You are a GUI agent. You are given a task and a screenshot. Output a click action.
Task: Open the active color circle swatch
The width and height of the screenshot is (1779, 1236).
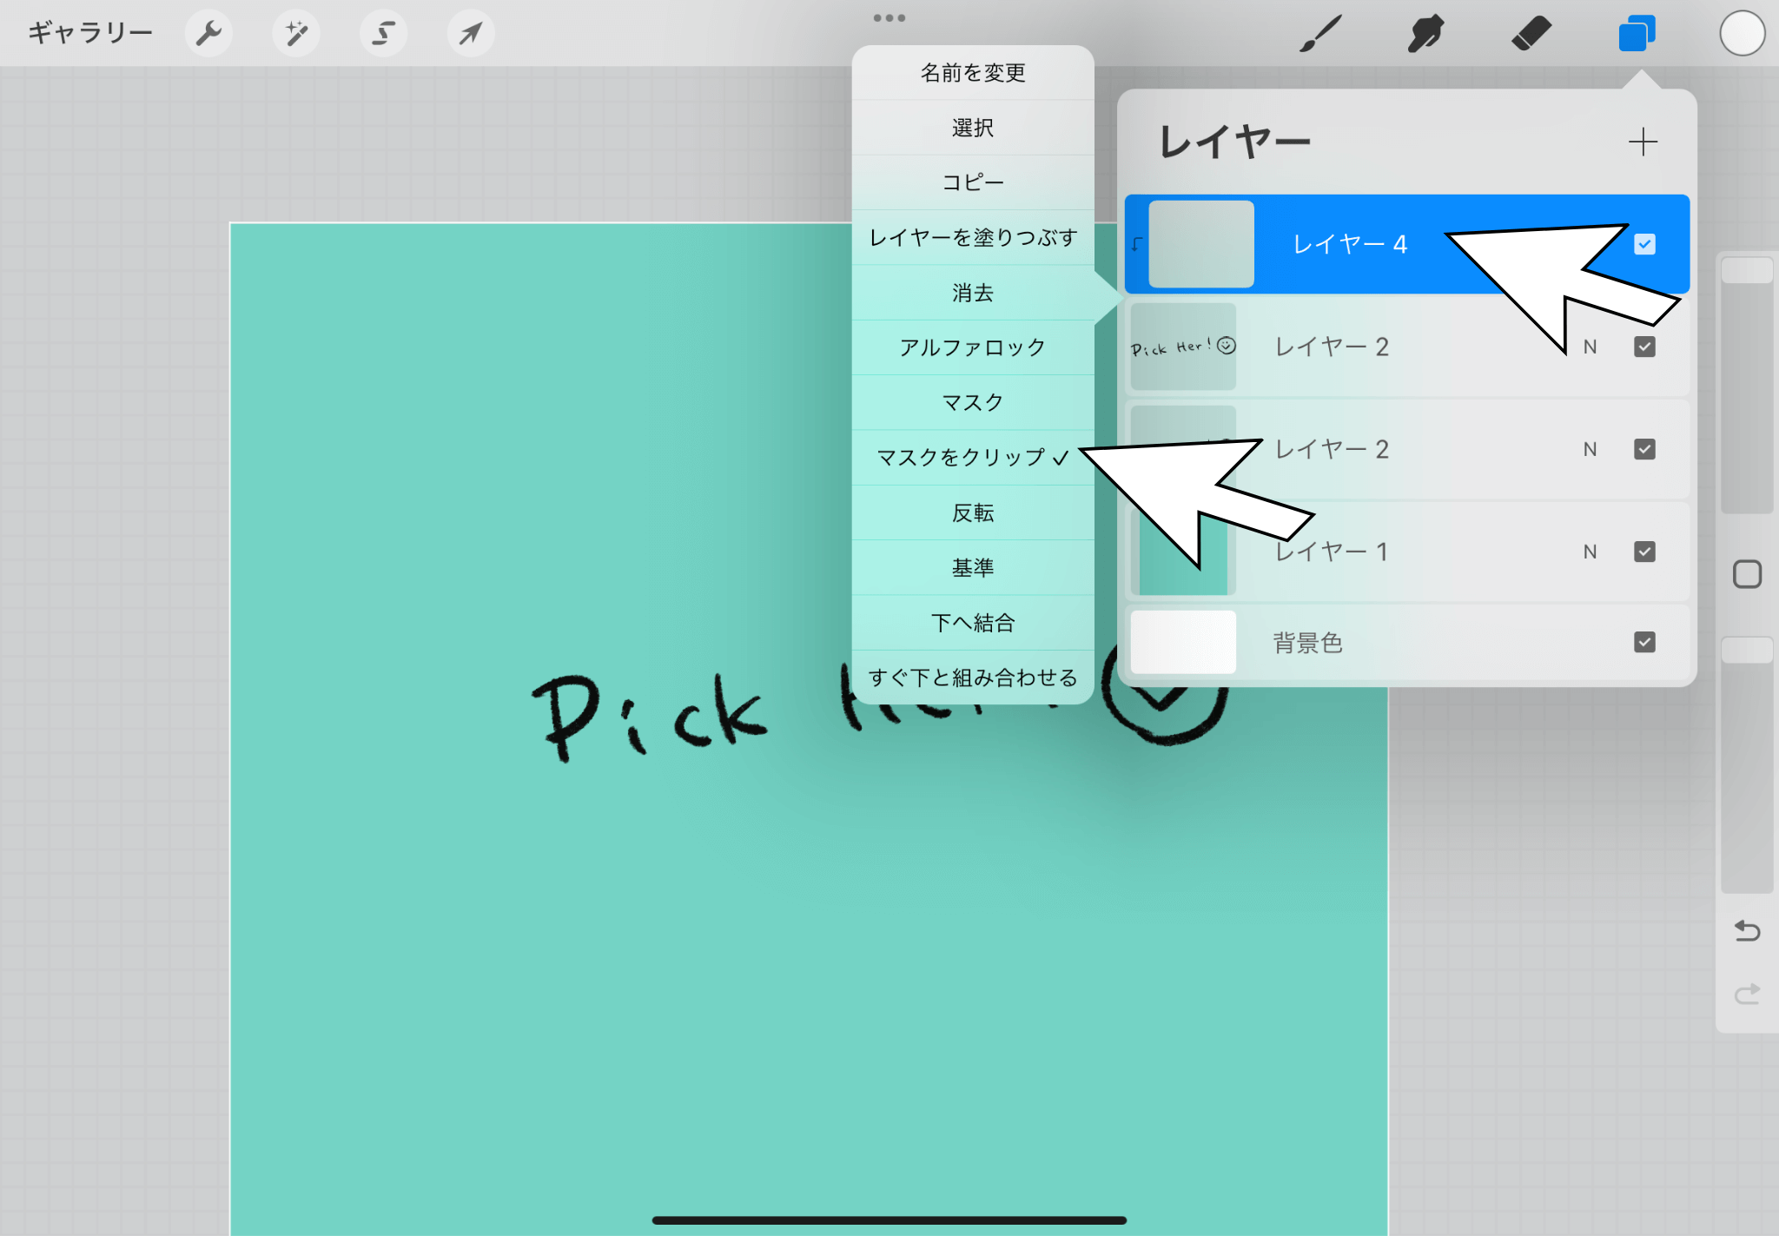1742,34
